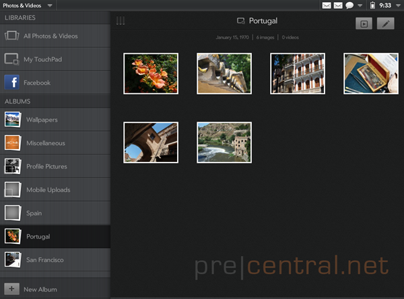Open the Spain album

click(55, 213)
